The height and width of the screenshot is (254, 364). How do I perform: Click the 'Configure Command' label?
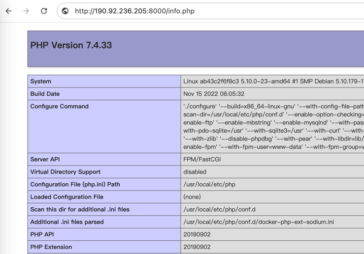60,106
